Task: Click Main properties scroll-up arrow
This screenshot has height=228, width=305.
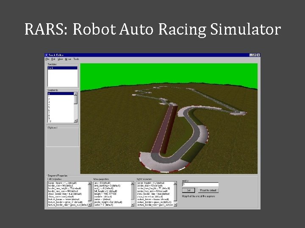Action: (133, 183)
